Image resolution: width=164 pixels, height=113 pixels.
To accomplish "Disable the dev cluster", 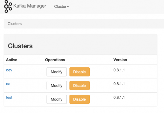I will click(x=80, y=72).
